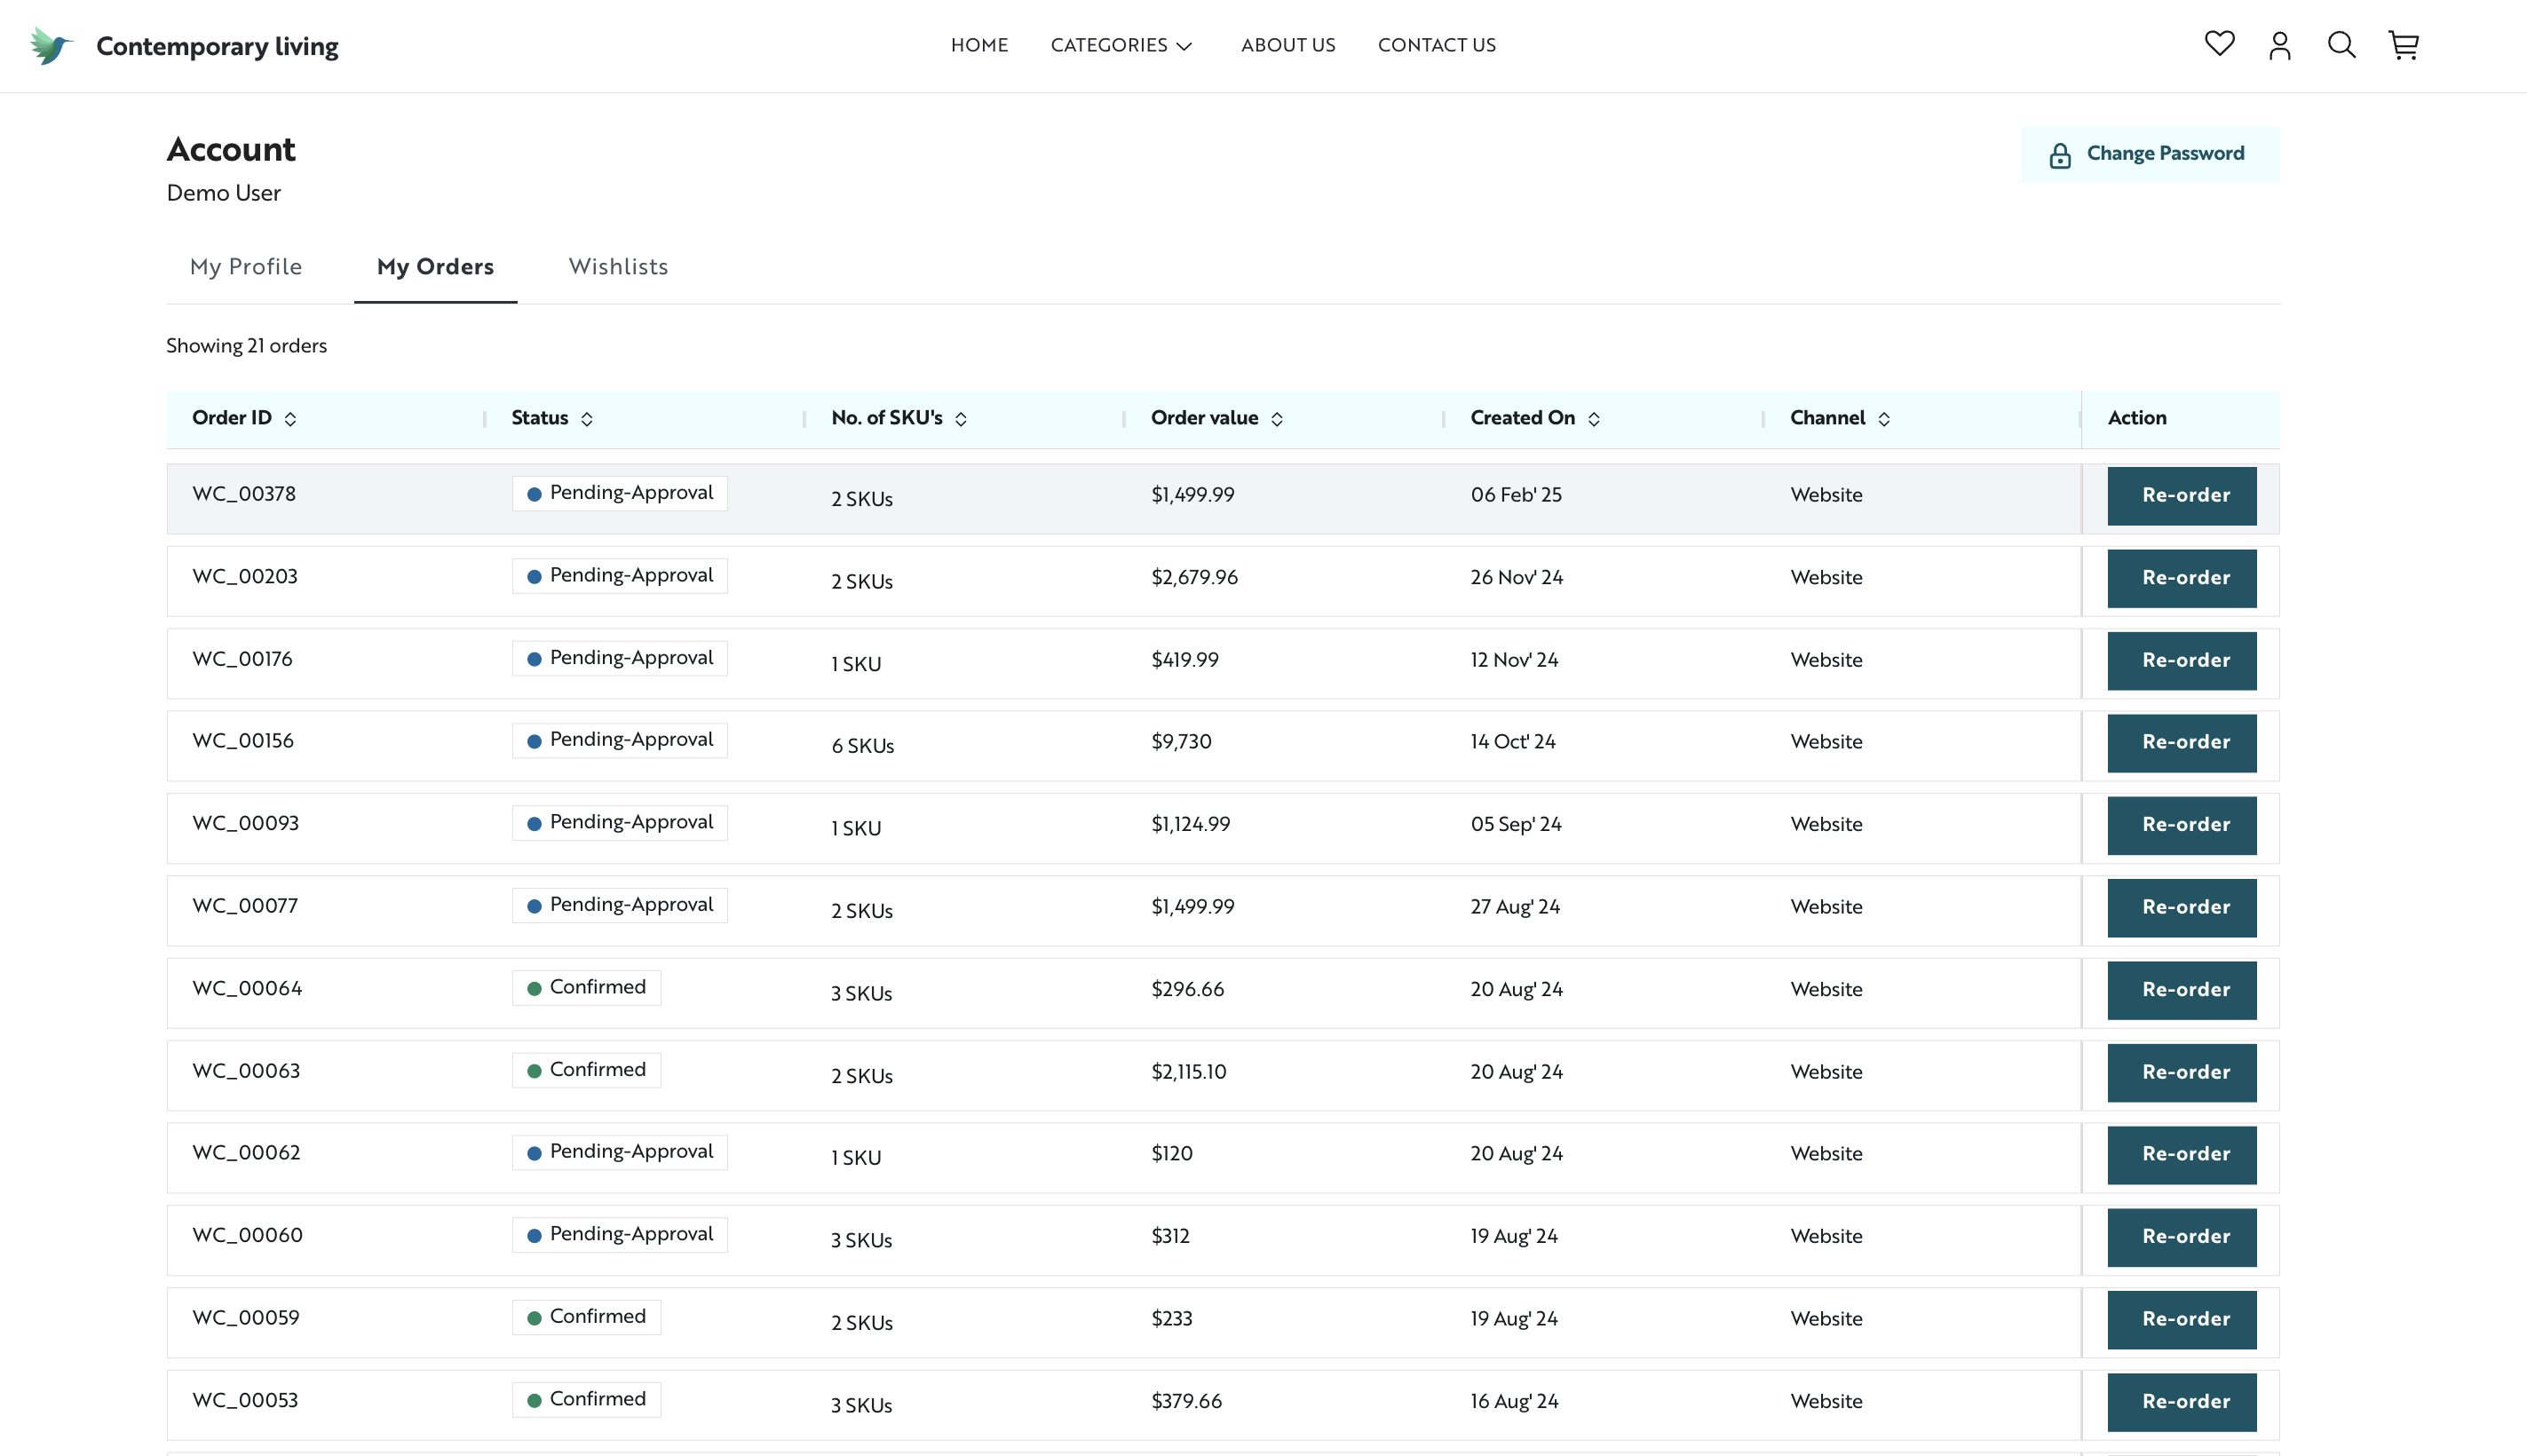Open the Contact Us page
The width and height of the screenshot is (2527, 1456).
coord(1436,45)
